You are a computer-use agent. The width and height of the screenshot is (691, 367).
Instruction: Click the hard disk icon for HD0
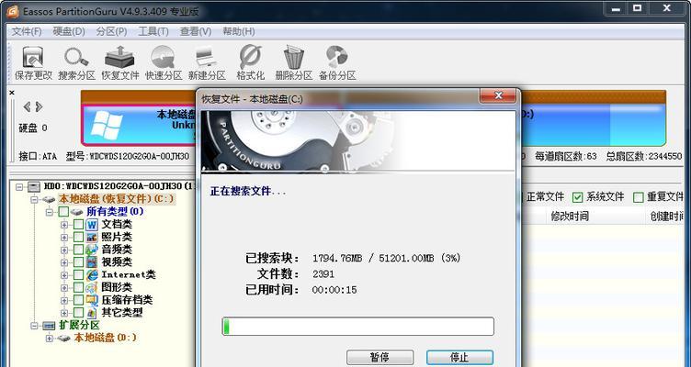(x=33, y=186)
